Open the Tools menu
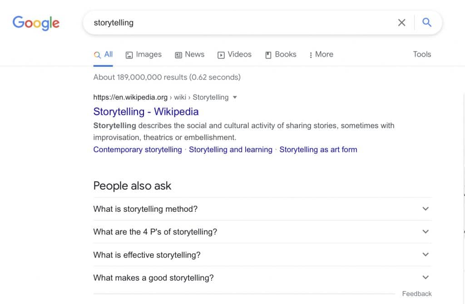 [x=421, y=54]
